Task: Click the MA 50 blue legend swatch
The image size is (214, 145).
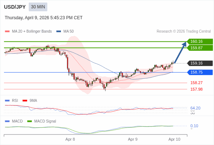Action: 58,32
